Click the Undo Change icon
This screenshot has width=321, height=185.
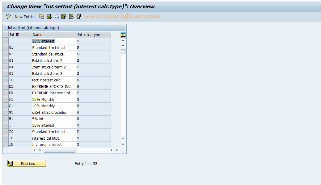click(57, 17)
